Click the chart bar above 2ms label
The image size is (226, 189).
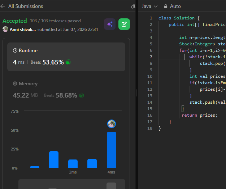[x=73, y=163]
